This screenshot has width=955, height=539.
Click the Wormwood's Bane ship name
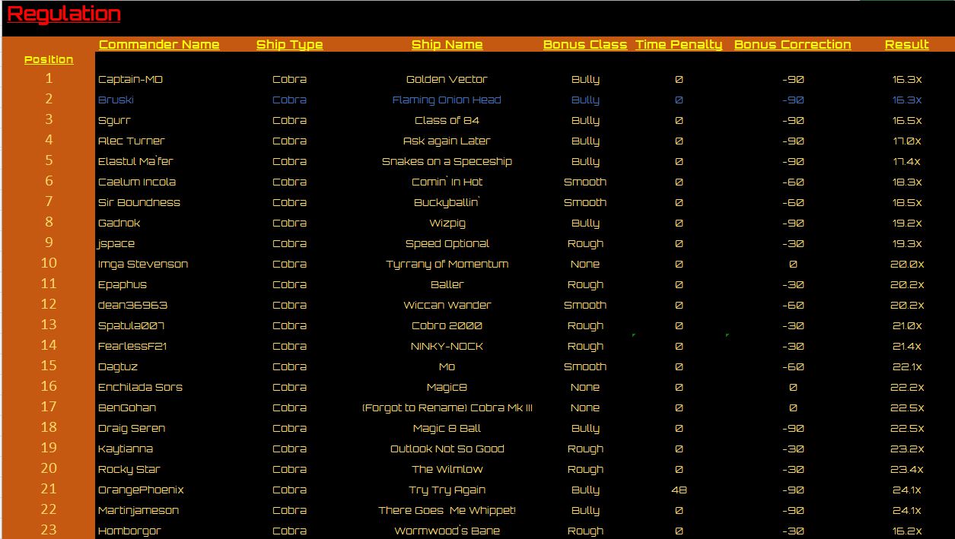point(447,531)
